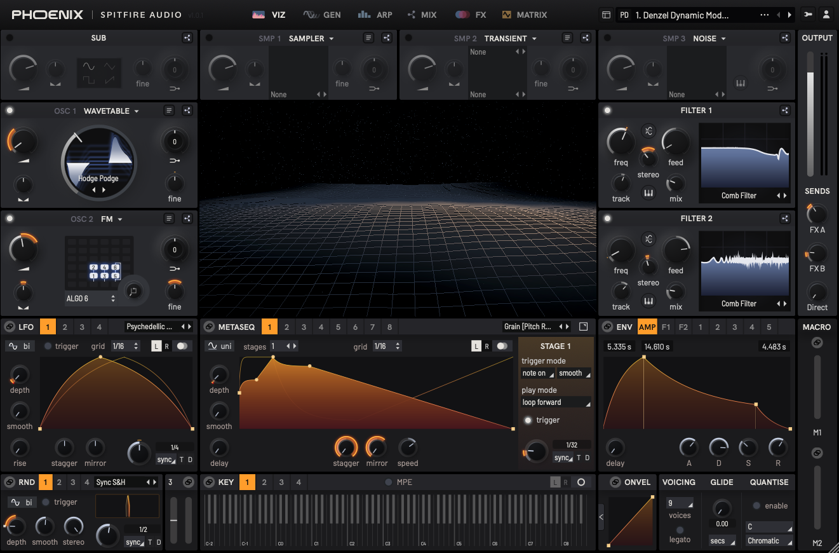839x553 pixels.
Task: Switch to the MATRIX view tab
Action: [x=525, y=15]
